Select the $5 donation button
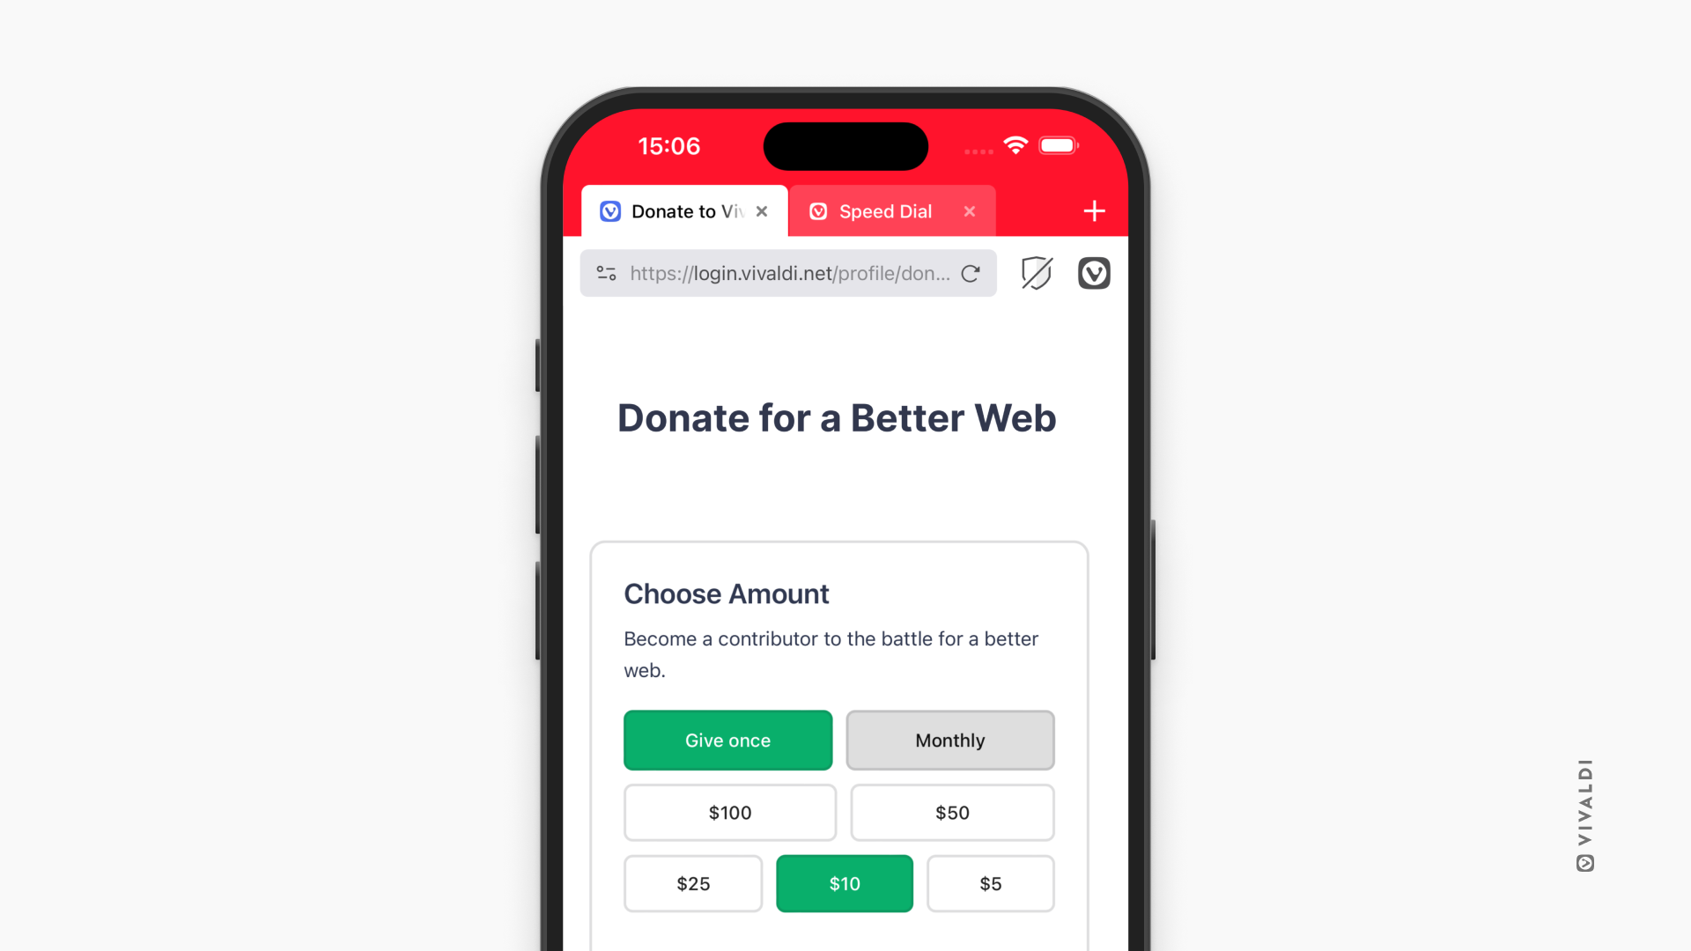 [990, 882]
